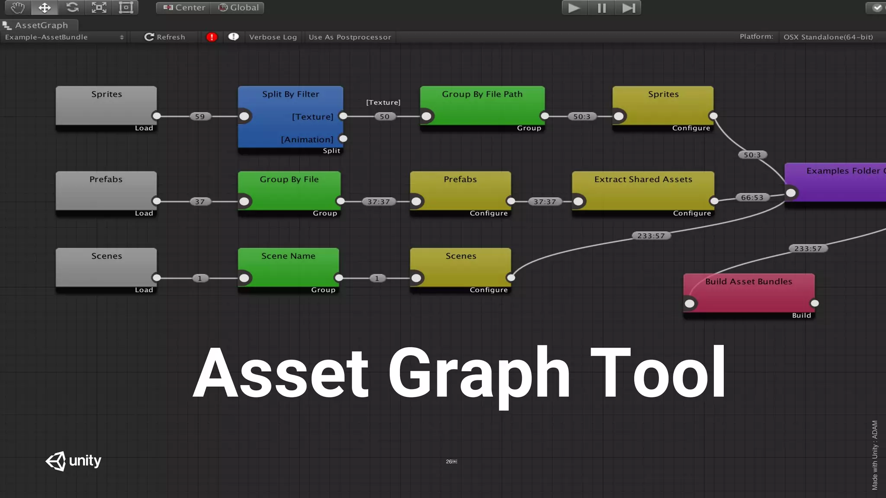
Task: Open the AssetGraph tab
Action: (x=40, y=25)
